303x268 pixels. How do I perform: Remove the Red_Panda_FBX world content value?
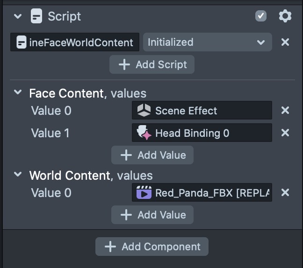285,193
